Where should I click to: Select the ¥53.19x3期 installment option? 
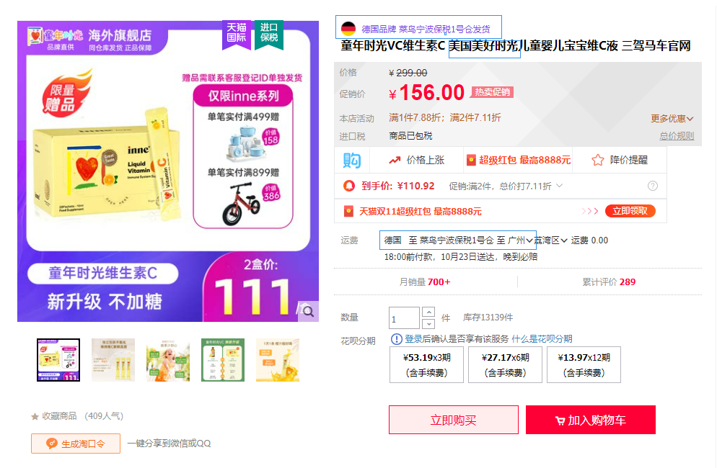(426, 365)
